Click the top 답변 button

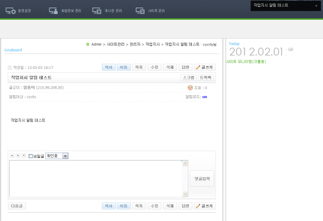point(185,67)
